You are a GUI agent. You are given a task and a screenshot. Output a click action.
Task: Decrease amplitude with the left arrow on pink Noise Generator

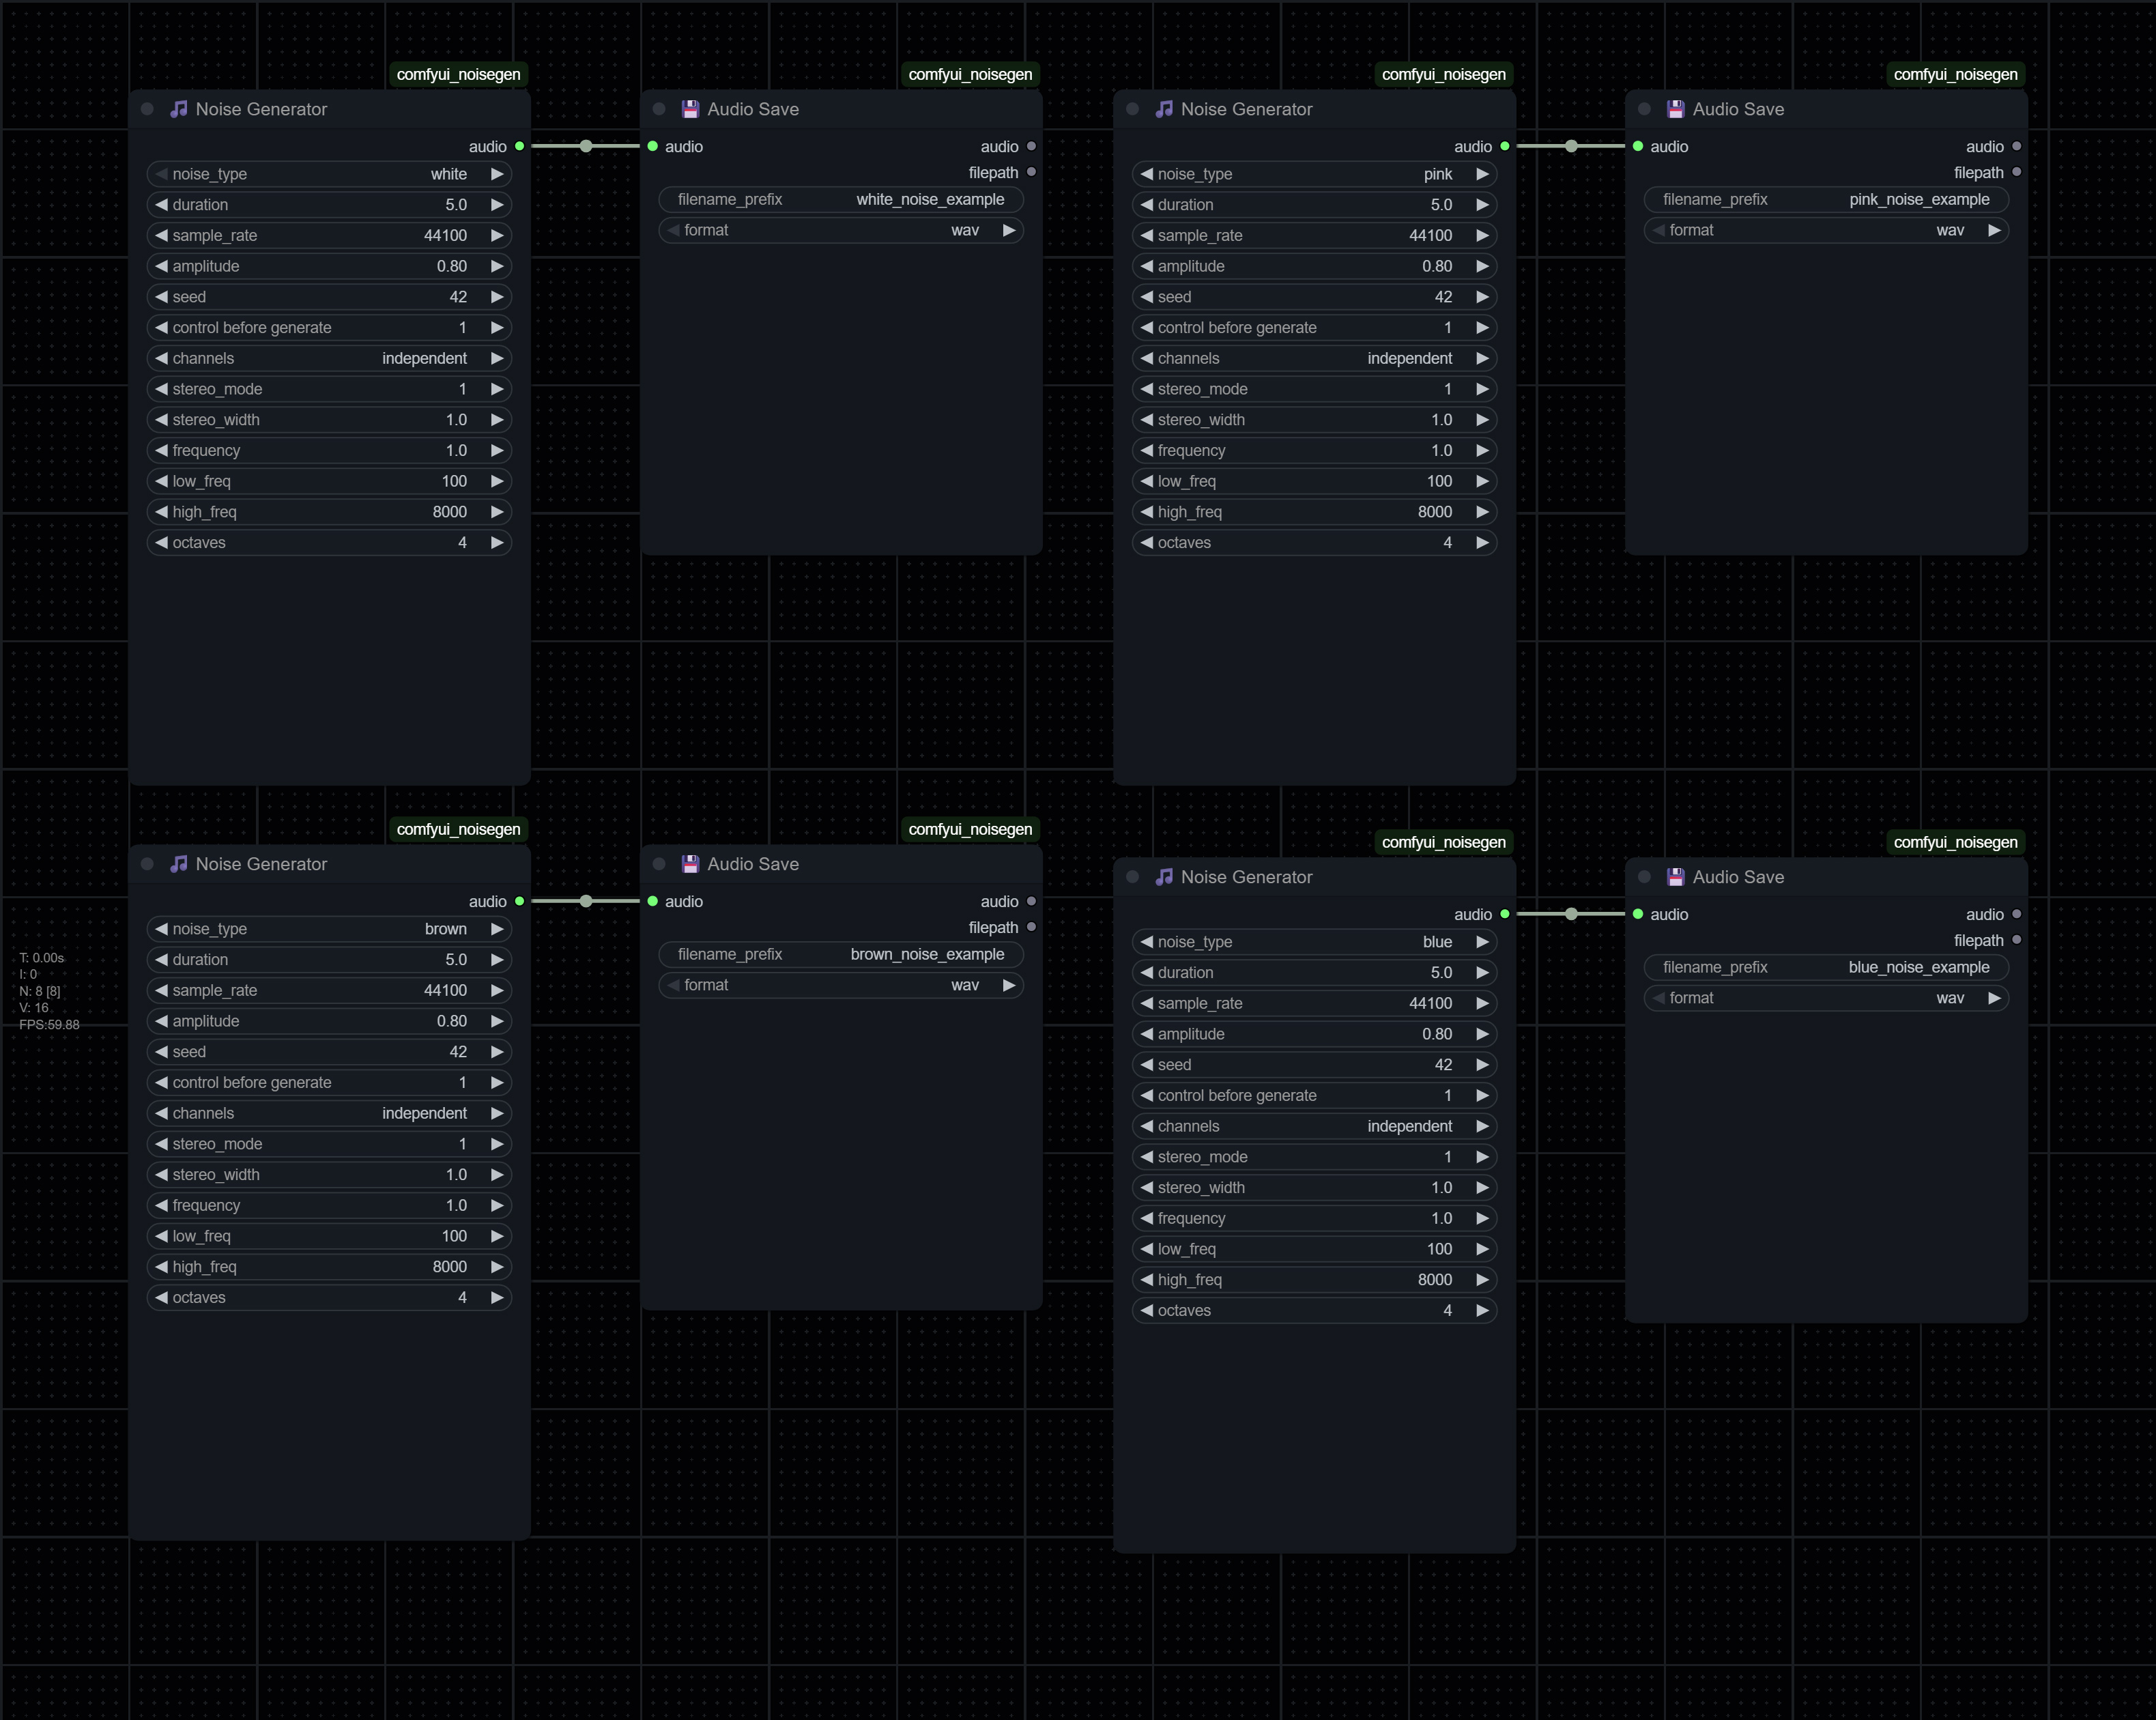point(1147,266)
